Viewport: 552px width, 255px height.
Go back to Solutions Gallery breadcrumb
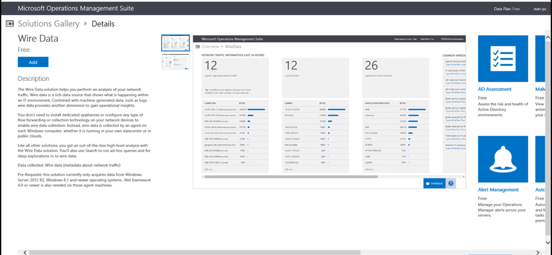(x=49, y=24)
